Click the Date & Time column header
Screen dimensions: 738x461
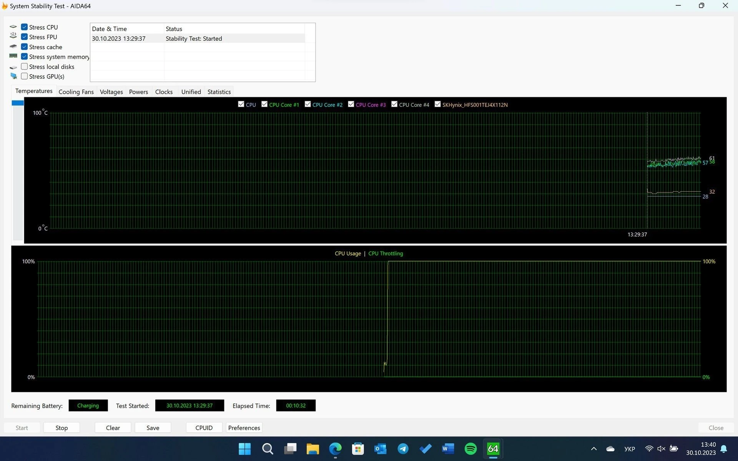click(127, 29)
